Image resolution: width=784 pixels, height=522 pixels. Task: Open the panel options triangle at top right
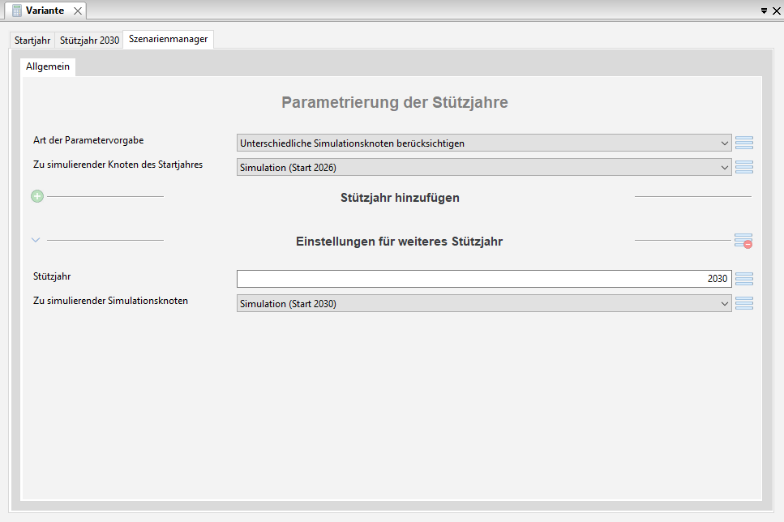pos(764,11)
